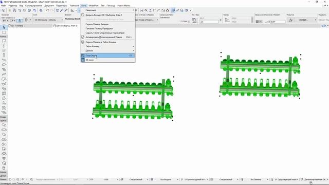
Task: Select the Railing tool in toolbox
Action: [x=4, y=74]
